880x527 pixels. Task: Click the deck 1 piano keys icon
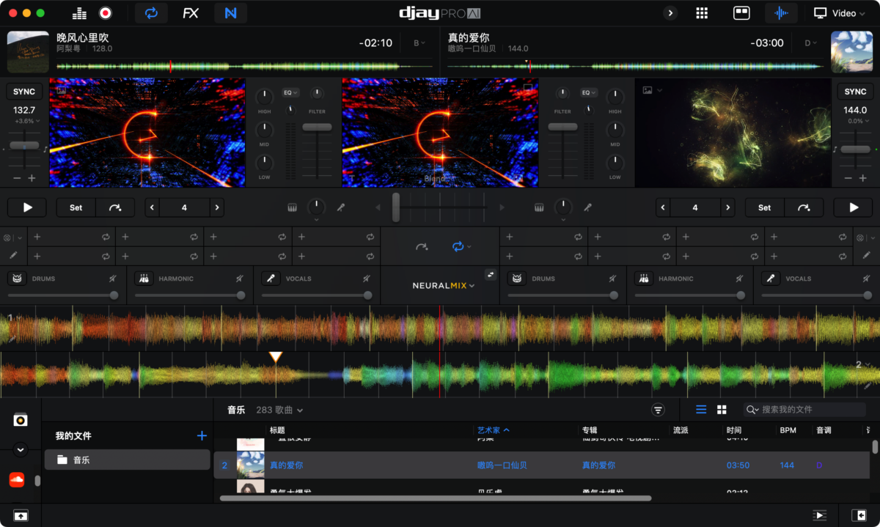(292, 207)
